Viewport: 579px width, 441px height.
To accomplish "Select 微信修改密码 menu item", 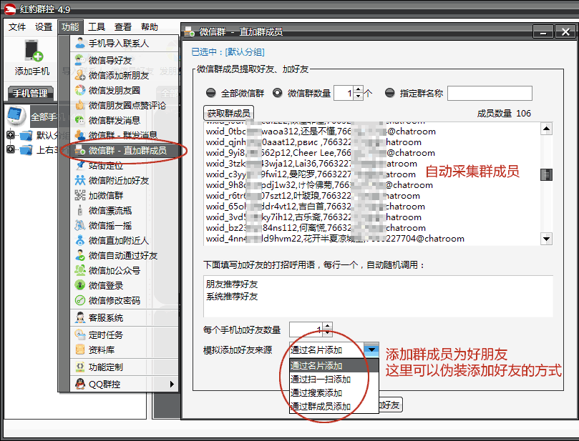I will coord(124,300).
